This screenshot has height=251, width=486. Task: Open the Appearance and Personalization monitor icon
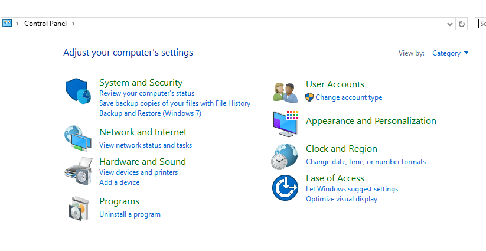click(285, 123)
